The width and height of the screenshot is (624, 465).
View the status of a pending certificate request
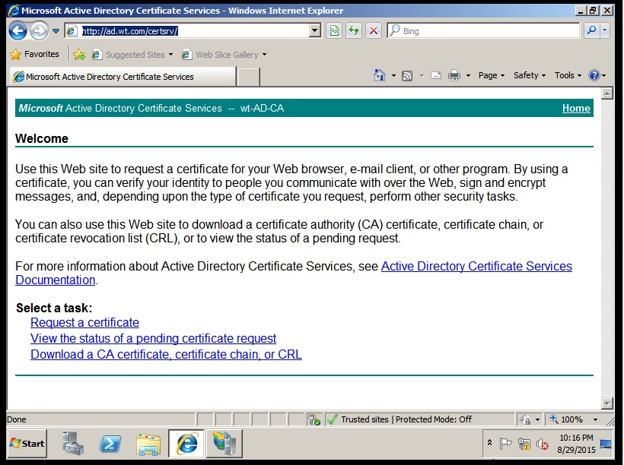tap(153, 338)
